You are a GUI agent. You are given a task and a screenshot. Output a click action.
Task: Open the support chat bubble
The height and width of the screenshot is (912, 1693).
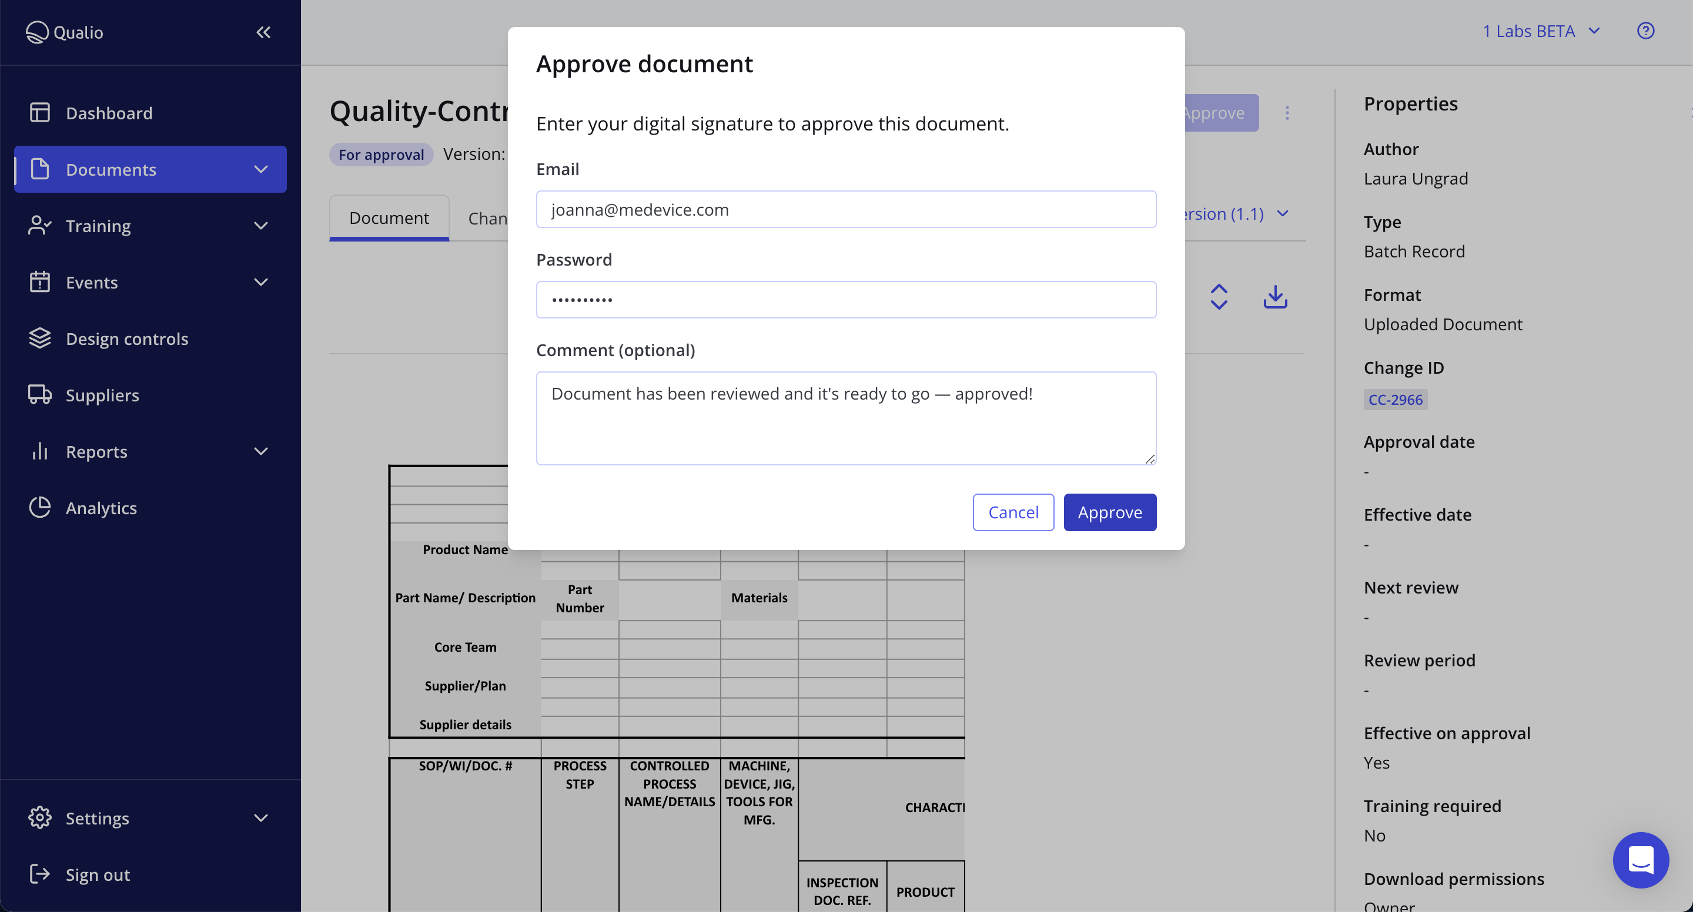point(1641,860)
